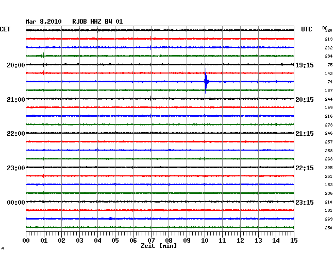Screen dimensions: 335x254
Task: Click minute label 13 on the x-axis
Action: coord(258,241)
